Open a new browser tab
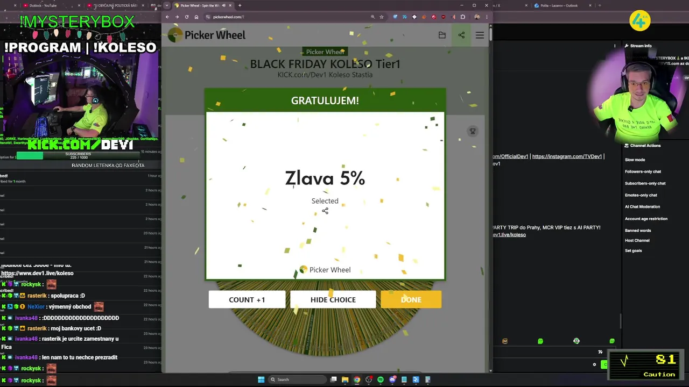This screenshot has height=387, width=689. (x=240, y=5)
